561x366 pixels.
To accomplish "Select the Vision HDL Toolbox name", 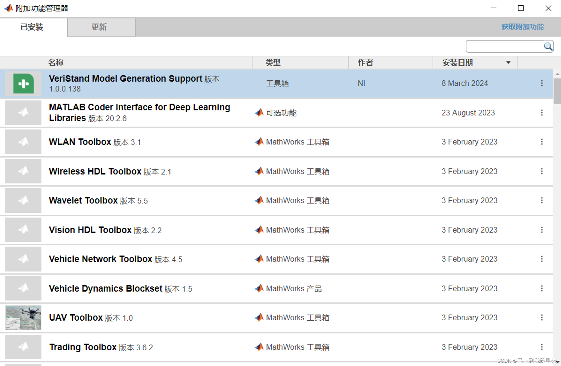I will click(x=90, y=230).
